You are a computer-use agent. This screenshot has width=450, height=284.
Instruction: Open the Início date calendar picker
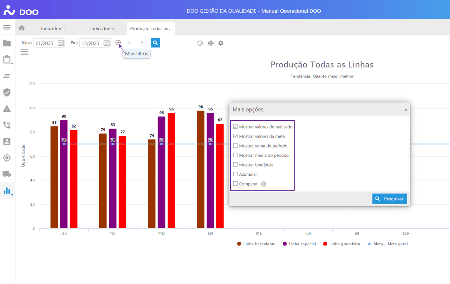(61, 43)
